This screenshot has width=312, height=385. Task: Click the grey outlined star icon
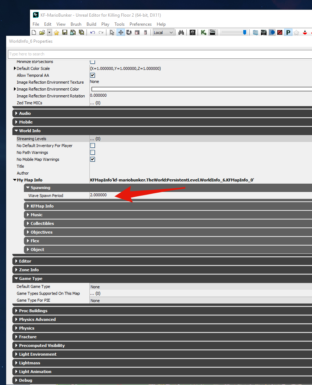(x=296, y=32)
